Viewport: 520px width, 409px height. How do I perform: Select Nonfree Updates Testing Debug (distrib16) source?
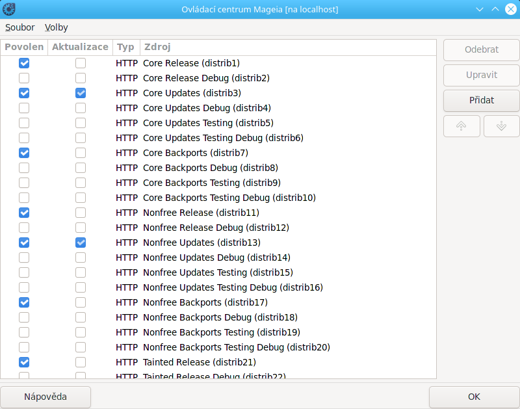(x=218, y=287)
